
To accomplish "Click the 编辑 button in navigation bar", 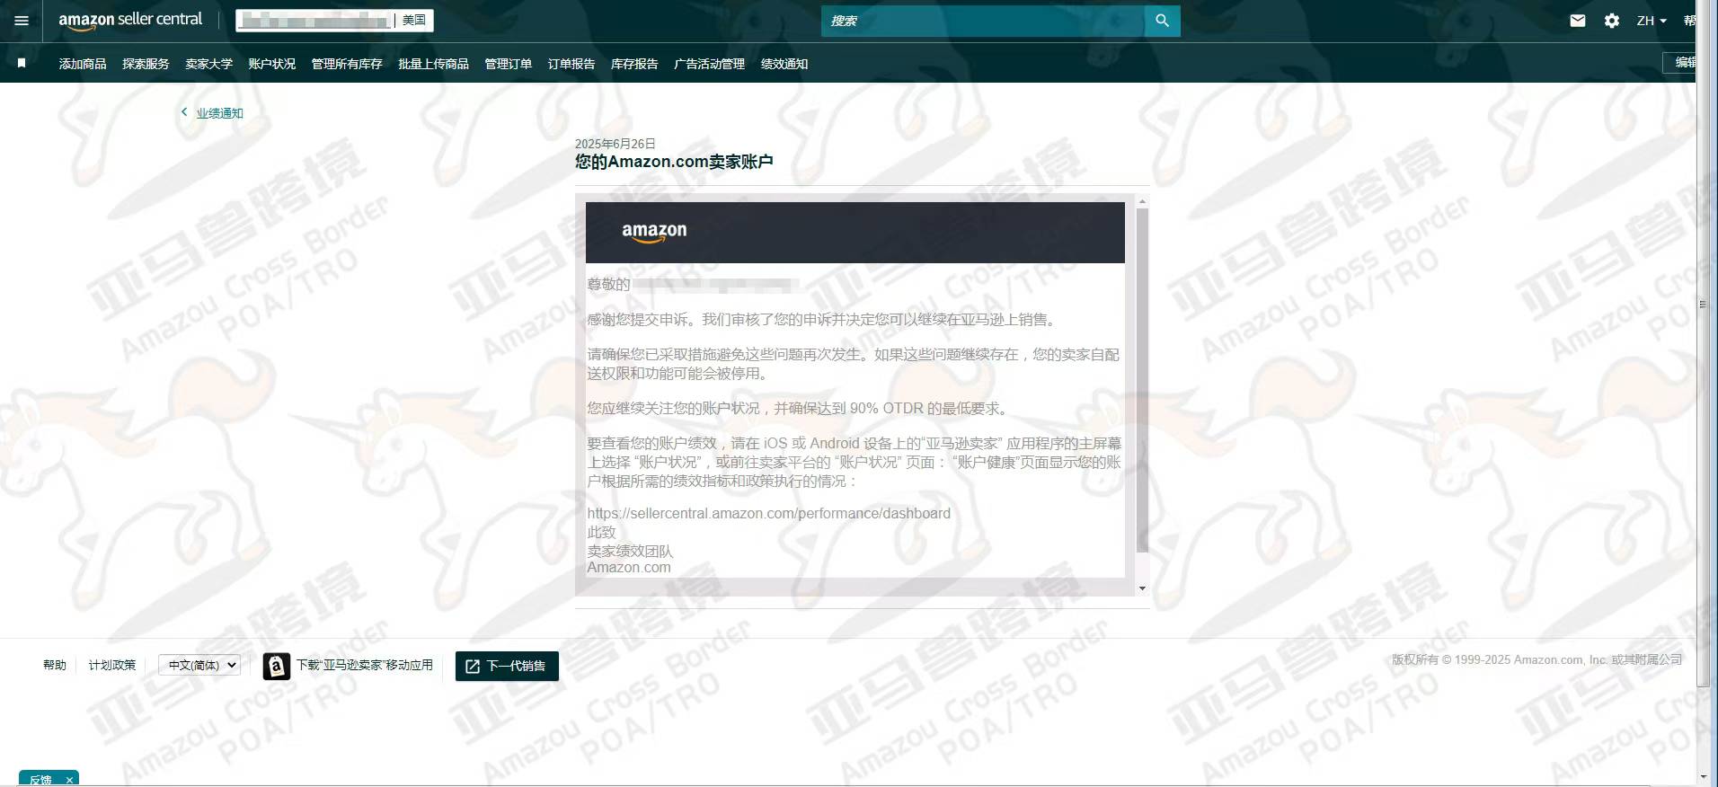I will point(1680,62).
